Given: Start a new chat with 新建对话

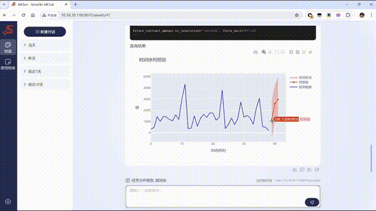Looking at the screenshot, I should 45,32.
